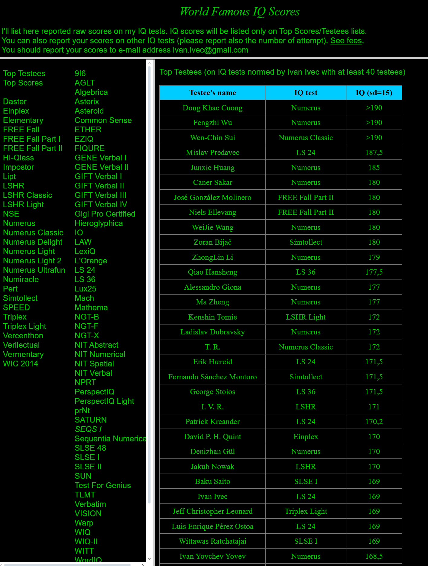Screen dimensions: 428x566
Task: Open the HI-Qlass test link
Action: (x=18, y=158)
